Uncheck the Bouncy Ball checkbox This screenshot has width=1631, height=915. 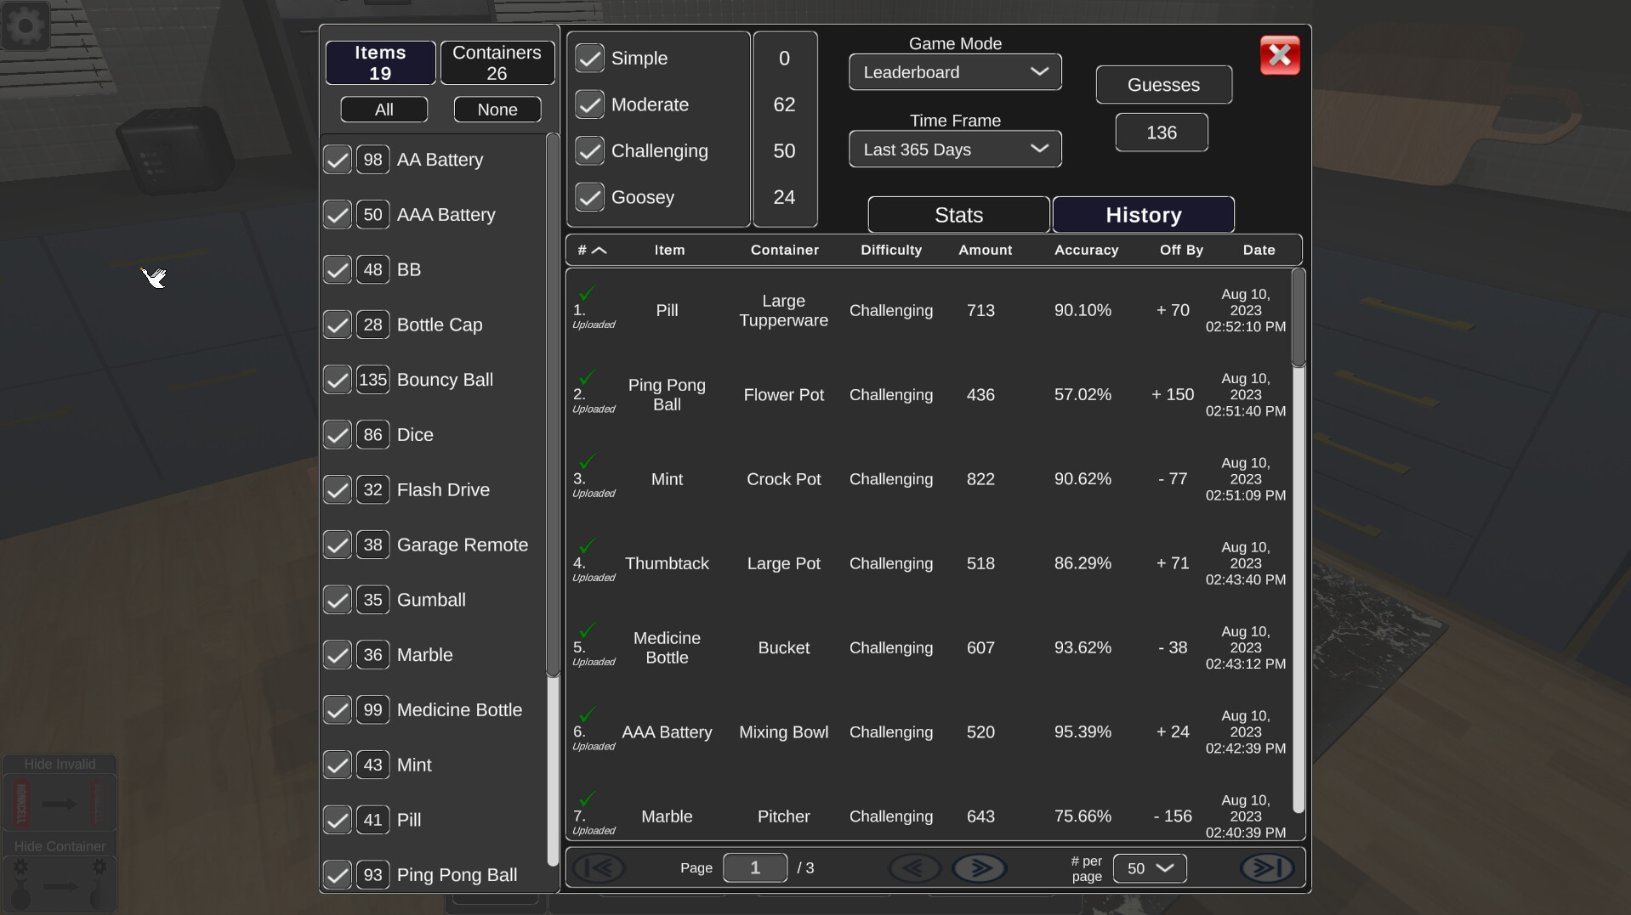pyautogui.click(x=336, y=379)
